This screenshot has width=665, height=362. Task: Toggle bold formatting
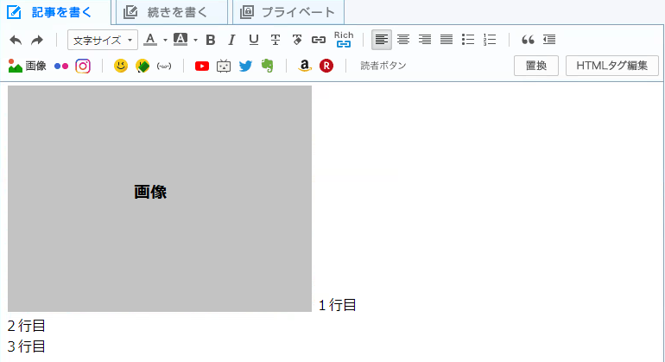[211, 40]
